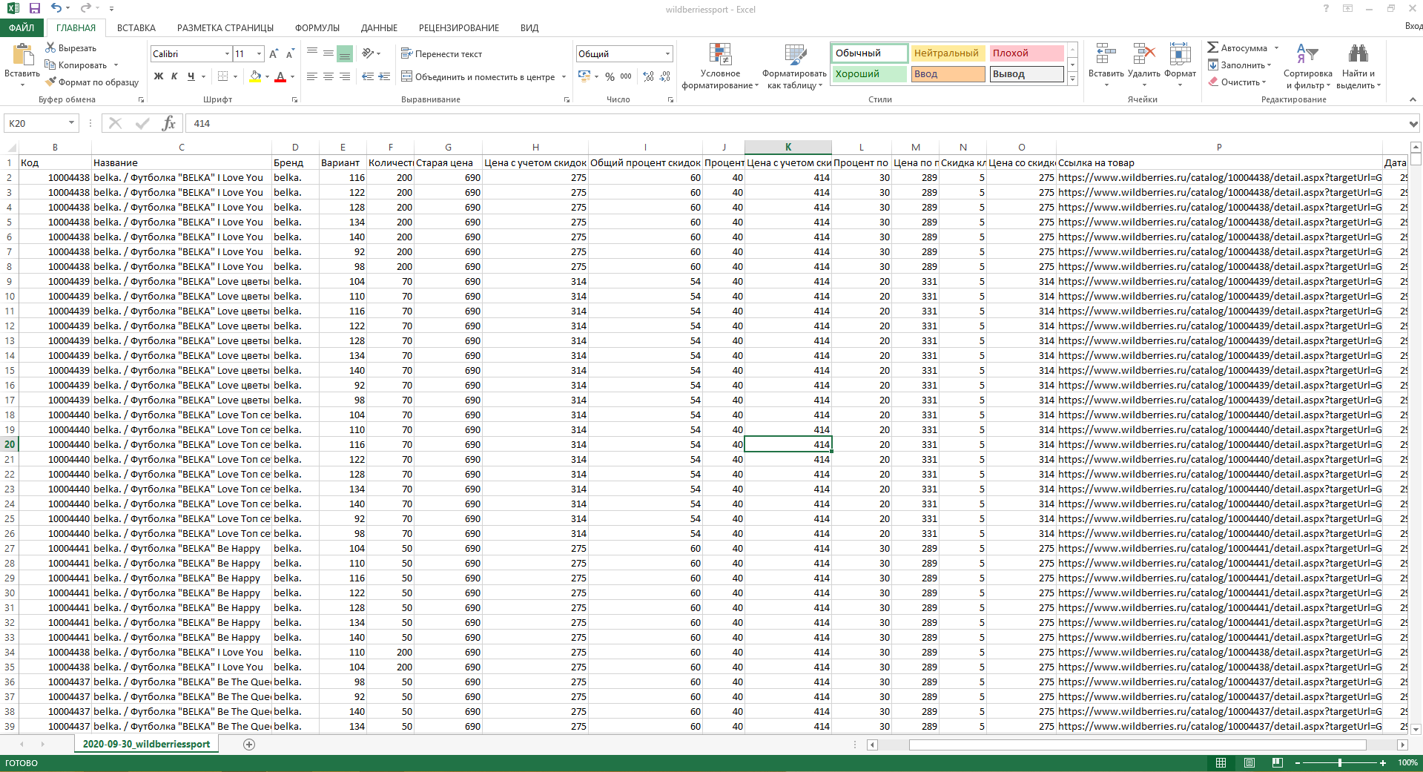Click the accounting currency format icon

pyautogui.click(x=584, y=76)
